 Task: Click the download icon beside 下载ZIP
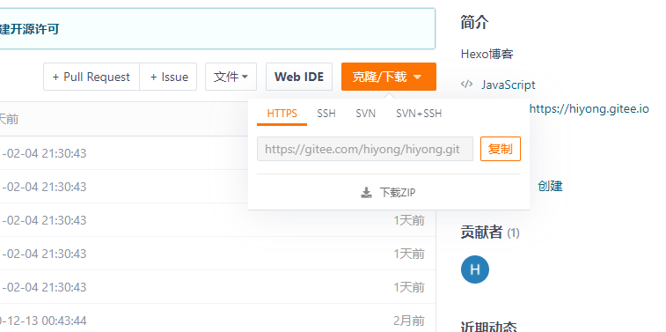366,193
